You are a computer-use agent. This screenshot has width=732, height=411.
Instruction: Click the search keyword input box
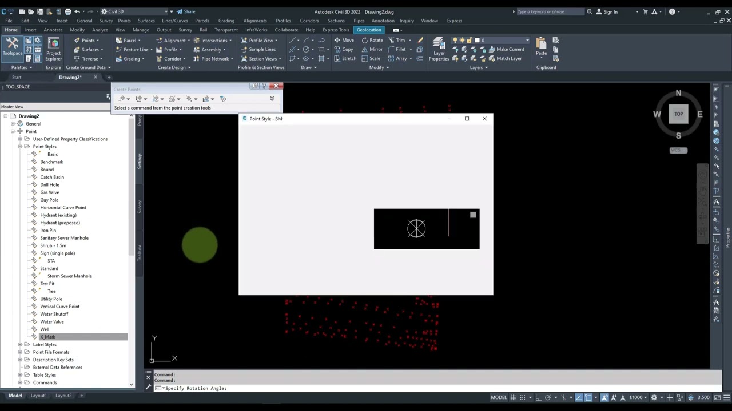pyautogui.click(x=550, y=11)
